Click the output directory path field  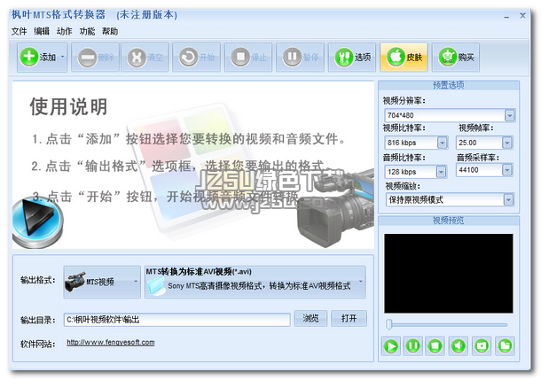(177, 320)
